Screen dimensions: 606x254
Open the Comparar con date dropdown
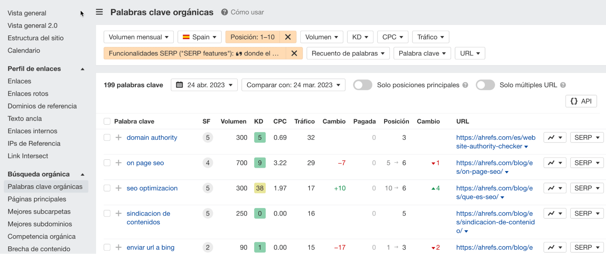(x=293, y=85)
